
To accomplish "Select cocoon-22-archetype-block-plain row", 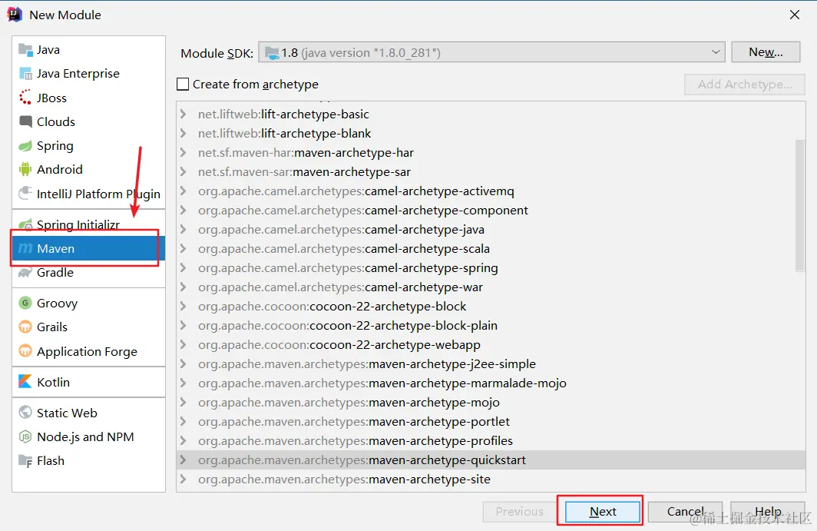I will pos(491,326).
